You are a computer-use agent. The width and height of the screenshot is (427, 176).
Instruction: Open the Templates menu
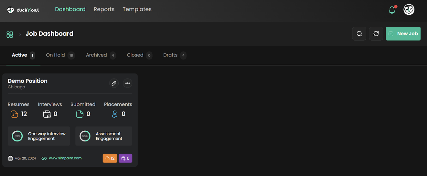click(x=137, y=9)
